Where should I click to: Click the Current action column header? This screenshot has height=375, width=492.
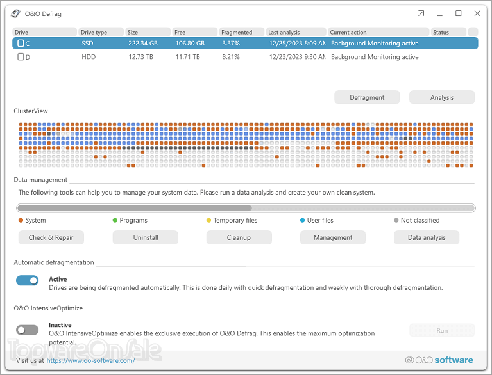[x=378, y=32]
